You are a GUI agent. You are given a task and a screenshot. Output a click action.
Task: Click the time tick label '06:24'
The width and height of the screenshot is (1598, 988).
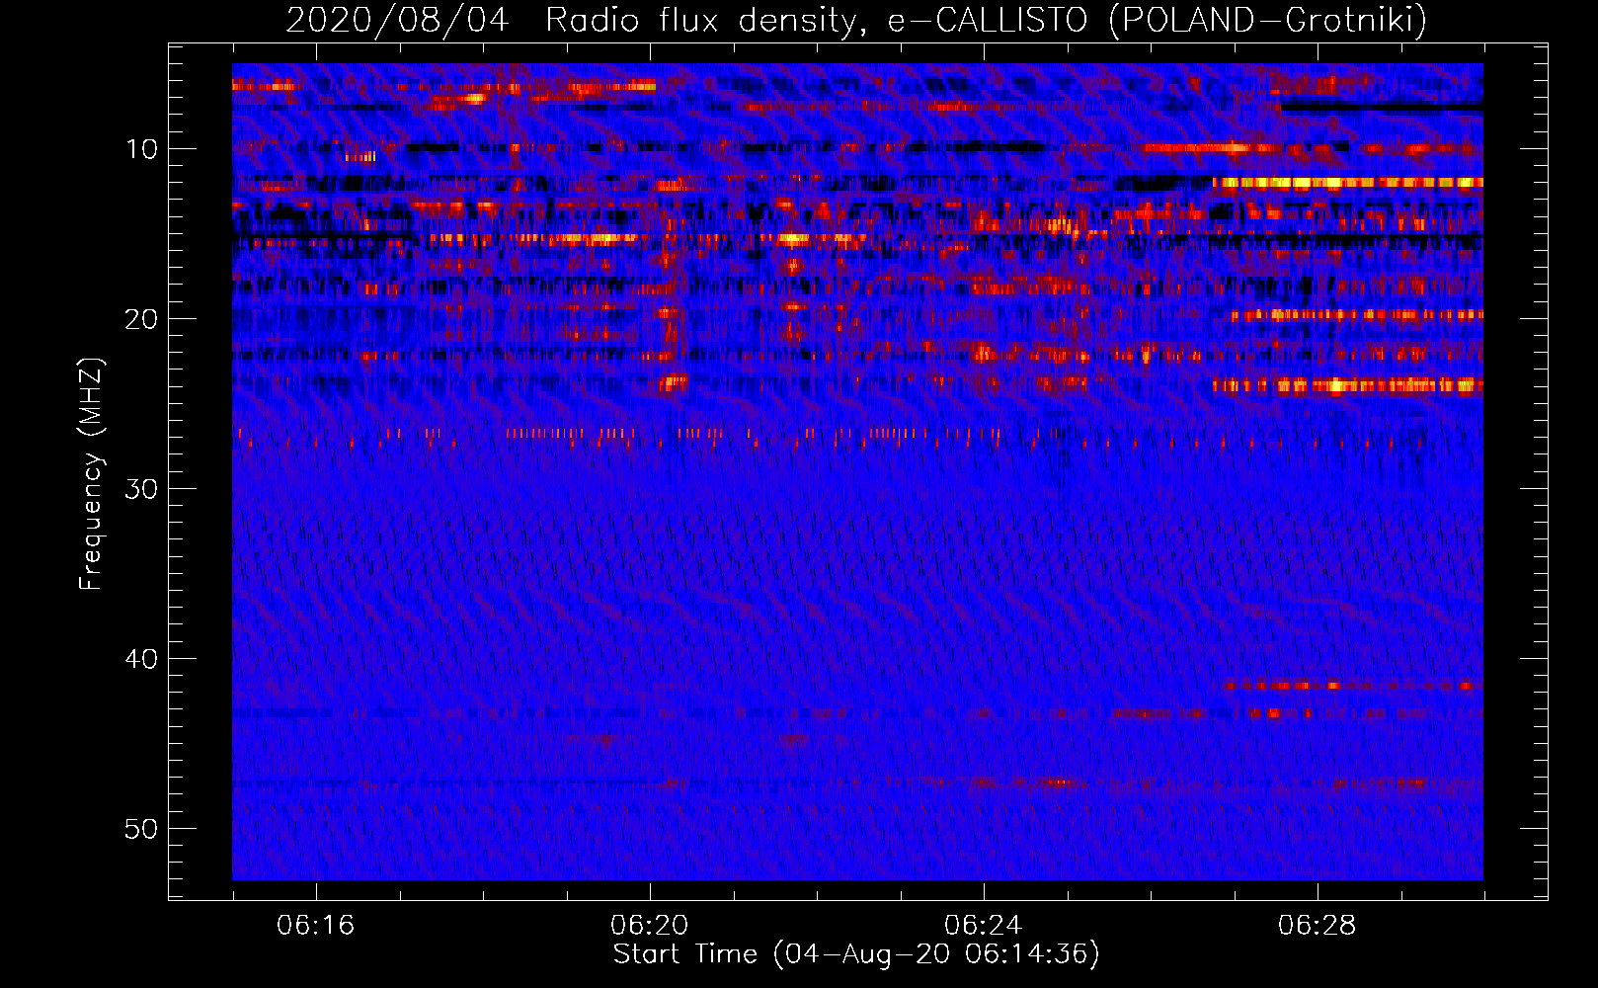click(x=984, y=926)
